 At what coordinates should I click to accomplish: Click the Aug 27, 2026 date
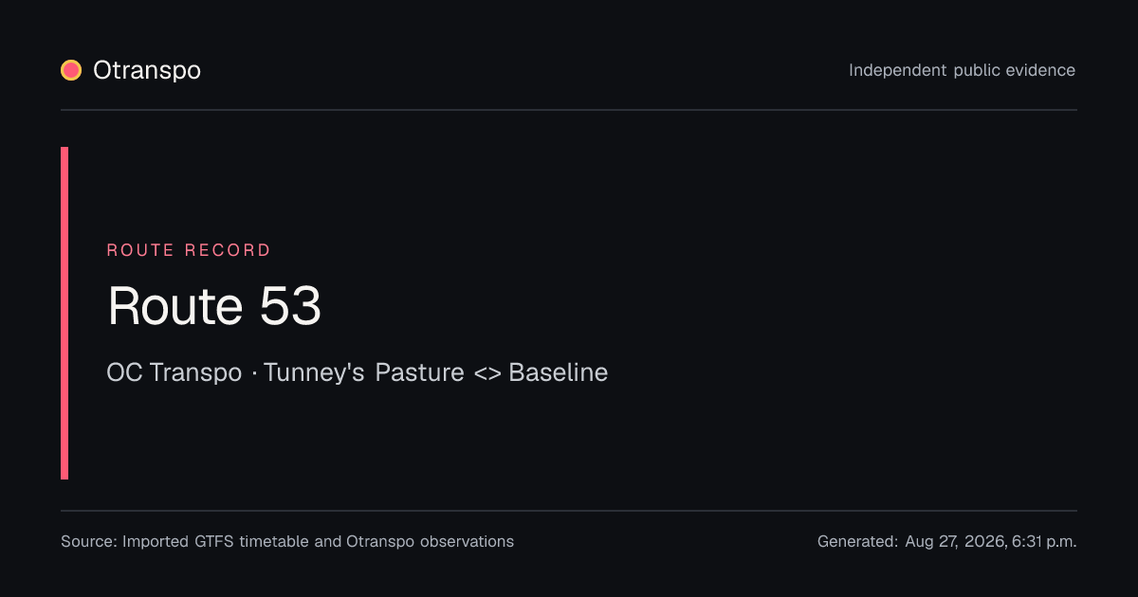(x=953, y=542)
